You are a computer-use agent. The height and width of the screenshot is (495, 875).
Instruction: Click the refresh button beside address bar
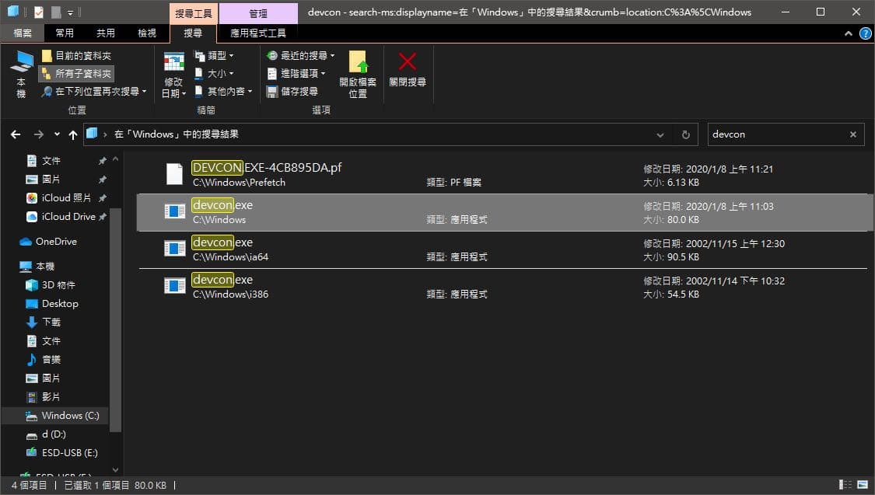[686, 135]
